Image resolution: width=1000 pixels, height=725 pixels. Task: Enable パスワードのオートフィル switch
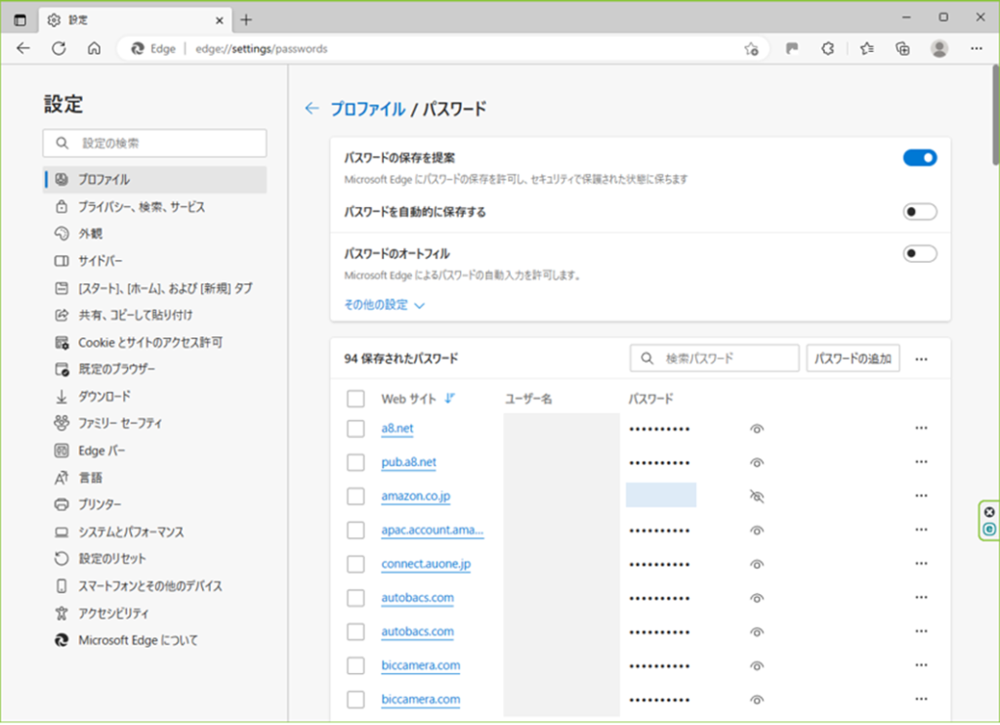(x=920, y=254)
